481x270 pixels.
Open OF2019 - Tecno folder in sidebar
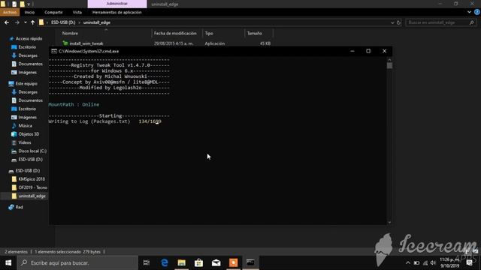point(32,187)
